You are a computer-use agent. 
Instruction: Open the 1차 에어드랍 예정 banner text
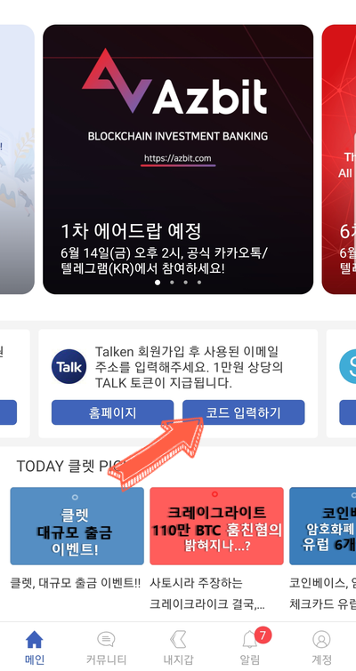point(131,231)
